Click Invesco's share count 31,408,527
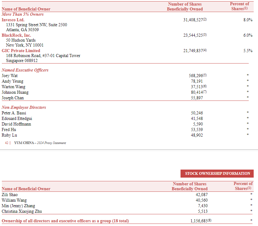 tap(193, 20)
